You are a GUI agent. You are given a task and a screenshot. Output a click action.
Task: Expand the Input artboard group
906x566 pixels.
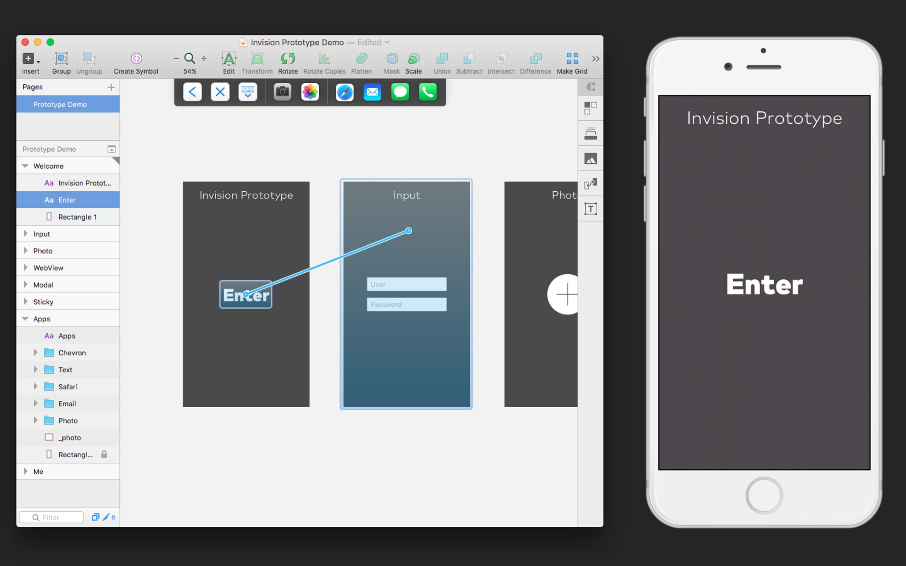click(25, 234)
